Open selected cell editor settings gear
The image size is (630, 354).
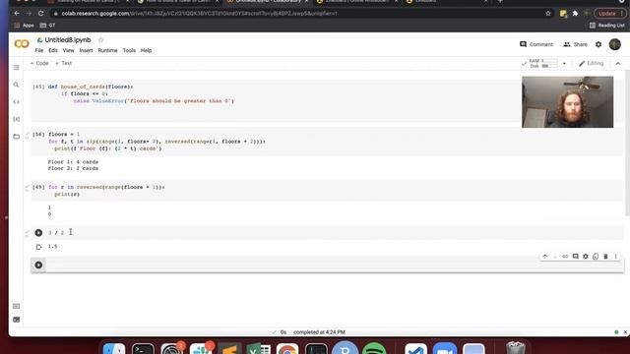tap(586, 257)
